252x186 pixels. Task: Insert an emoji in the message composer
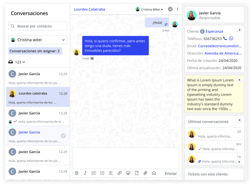click(128, 173)
